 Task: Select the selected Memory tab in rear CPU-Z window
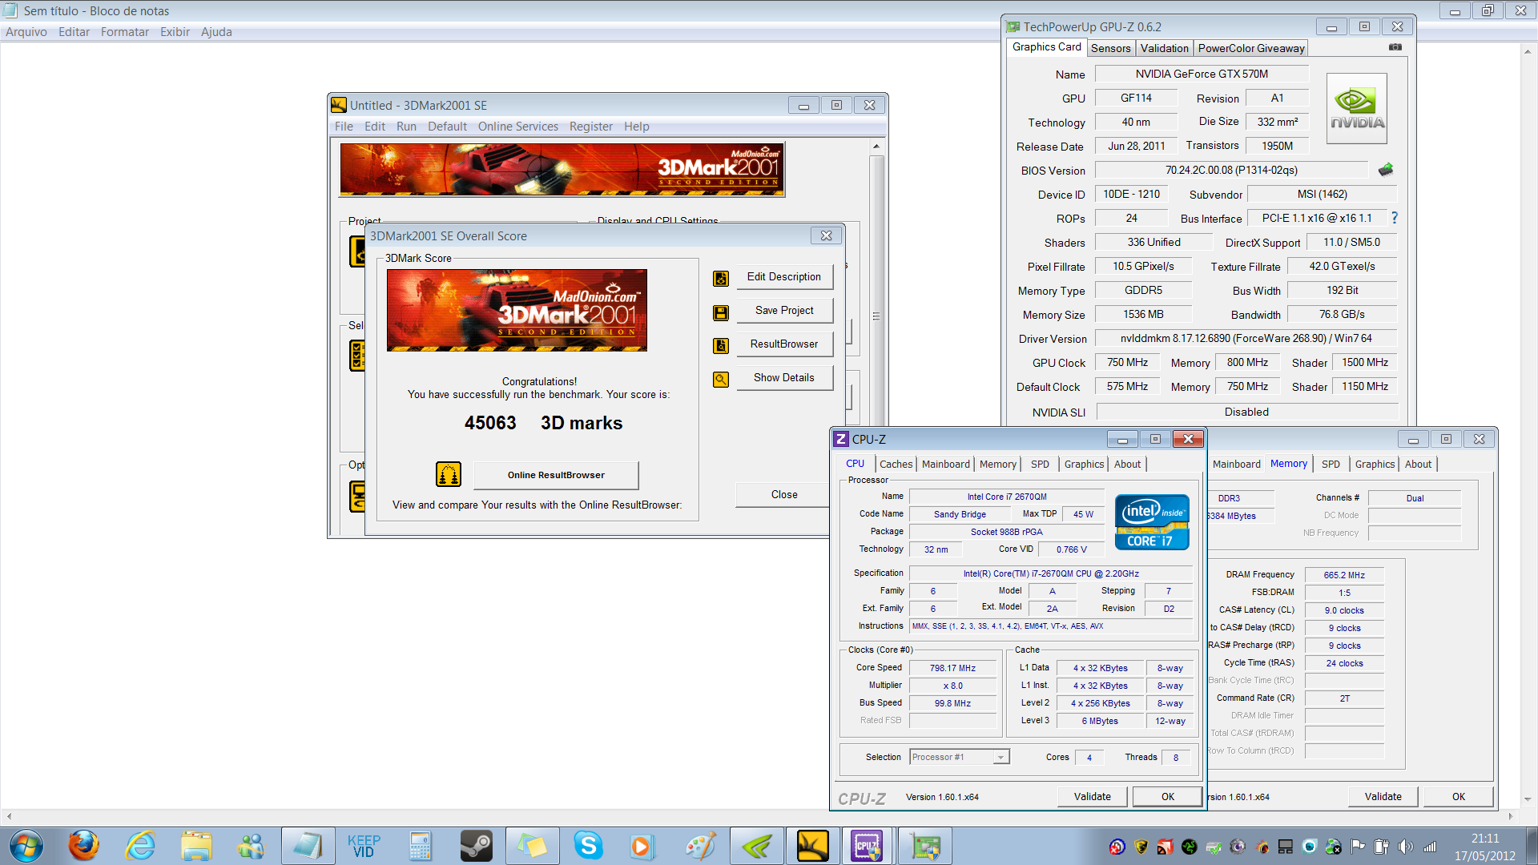[1288, 463]
